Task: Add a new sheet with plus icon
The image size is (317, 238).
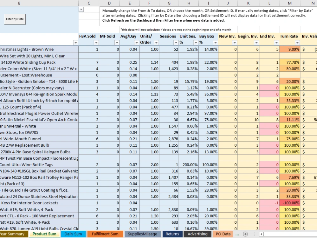Action: 245,234
